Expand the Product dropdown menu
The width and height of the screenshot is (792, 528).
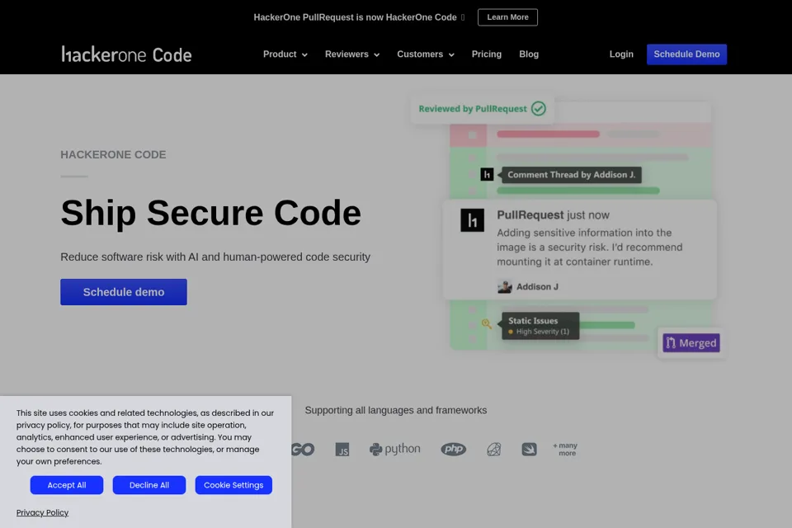(x=285, y=54)
